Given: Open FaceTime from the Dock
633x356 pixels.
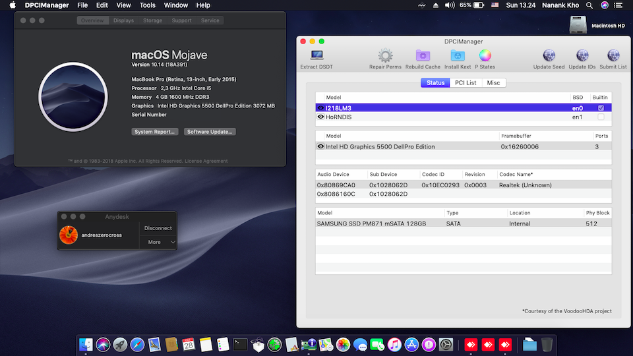Looking at the screenshot, I should pos(377,345).
